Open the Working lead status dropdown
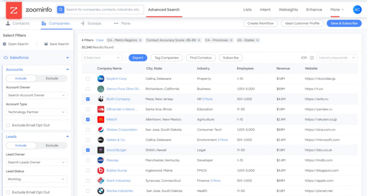The image size is (367, 196). tap(37, 179)
